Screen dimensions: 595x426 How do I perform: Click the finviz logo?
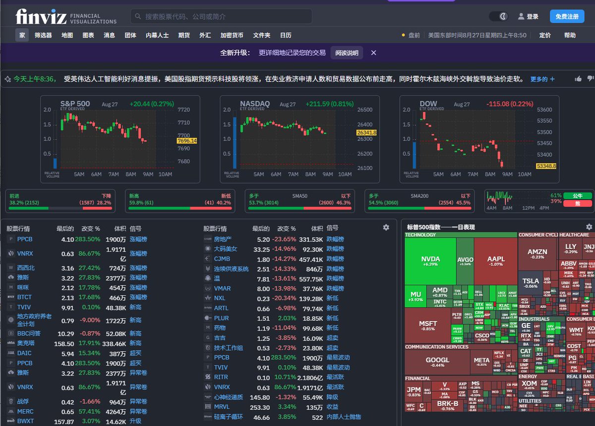(x=66, y=17)
